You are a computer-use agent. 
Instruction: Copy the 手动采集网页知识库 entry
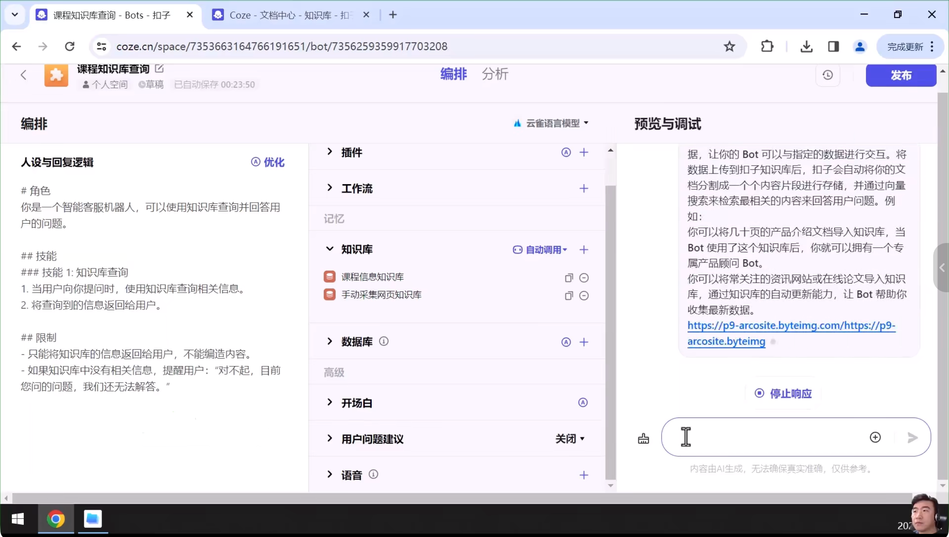569,296
